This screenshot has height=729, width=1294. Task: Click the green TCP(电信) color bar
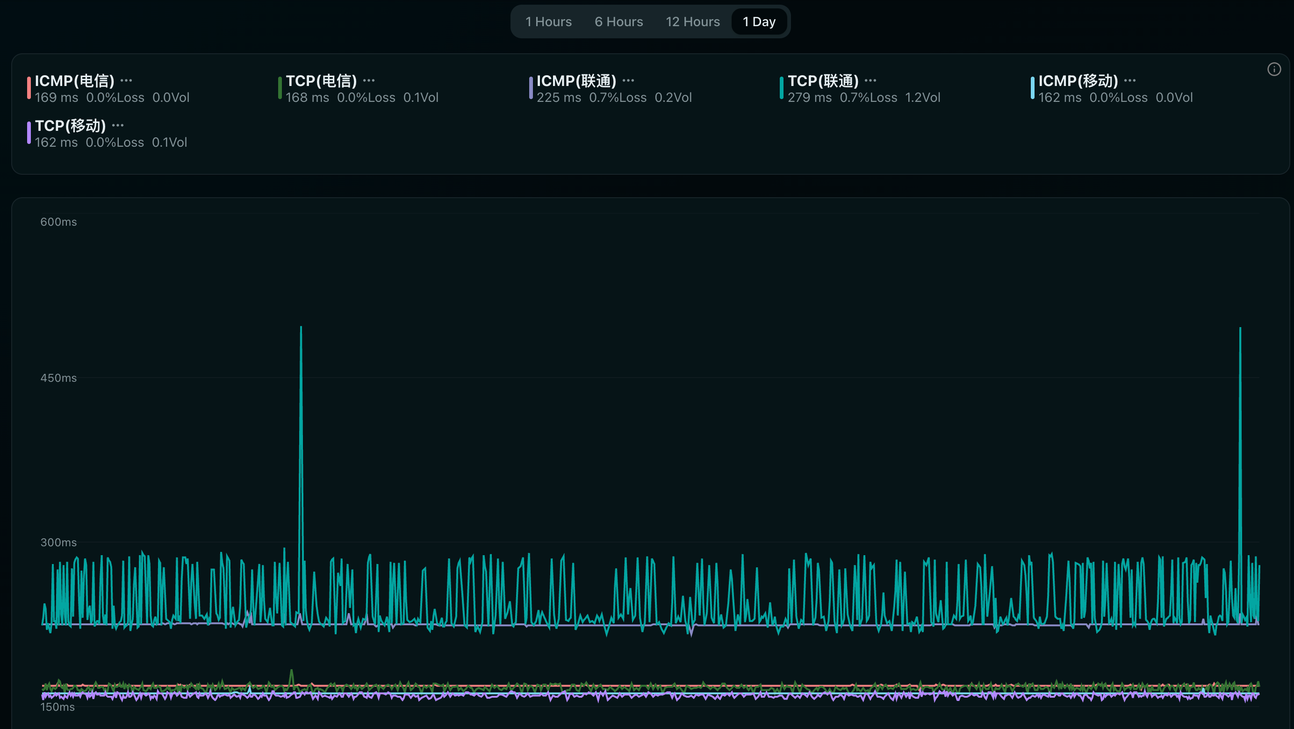[x=280, y=88]
